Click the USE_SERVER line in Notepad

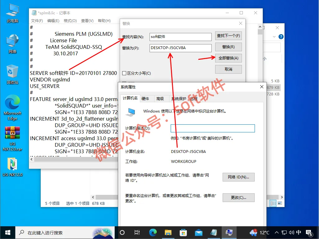click(45, 86)
